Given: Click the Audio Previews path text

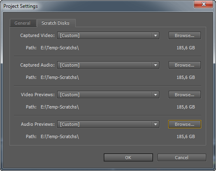Looking at the screenshot, I should 60,136.
